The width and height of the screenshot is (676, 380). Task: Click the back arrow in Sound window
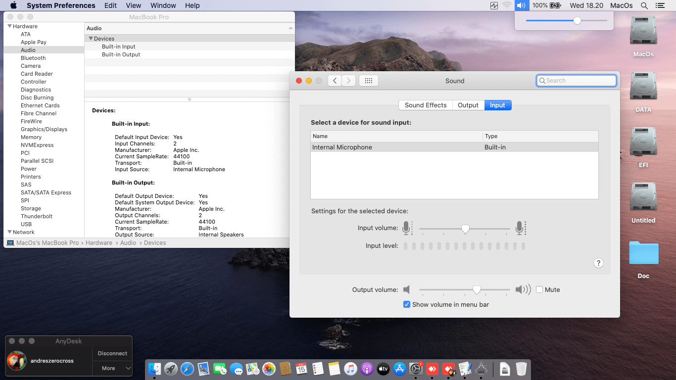click(335, 81)
